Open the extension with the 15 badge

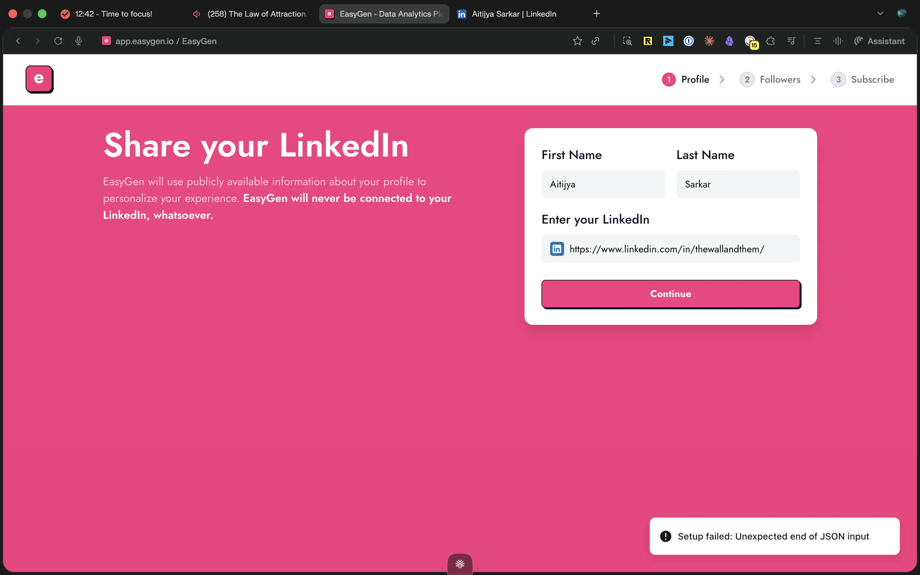(751, 42)
